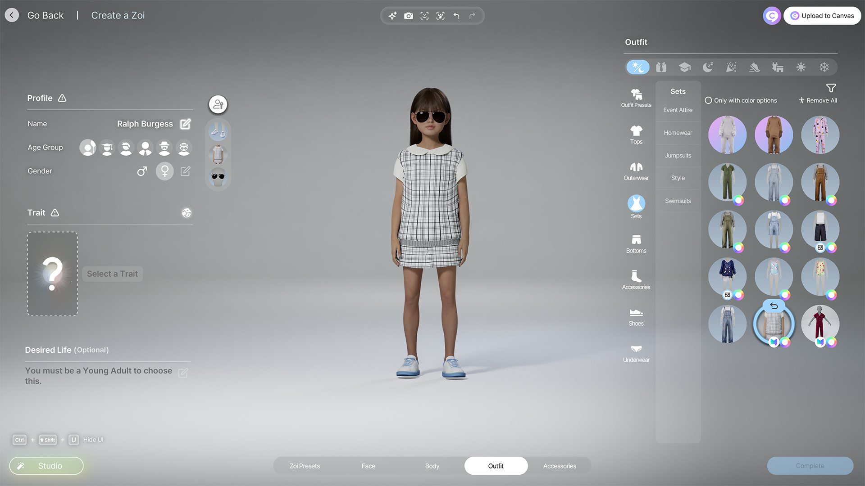The width and height of the screenshot is (865, 486).
Task: Click the Upload to Canvas button
Action: (822, 16)
